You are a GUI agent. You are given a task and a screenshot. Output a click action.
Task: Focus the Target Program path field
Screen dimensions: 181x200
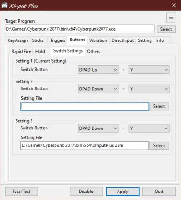[79, 29]
